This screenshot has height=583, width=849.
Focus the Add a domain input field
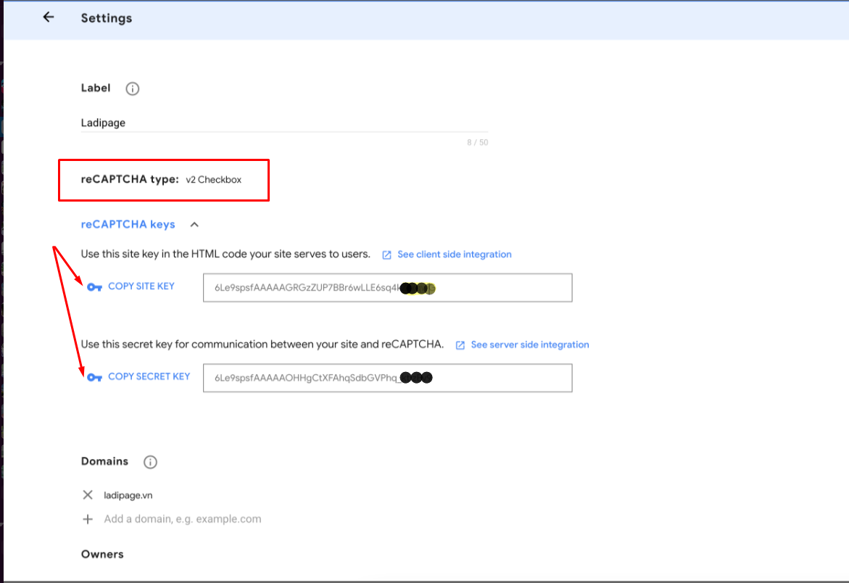183,519
